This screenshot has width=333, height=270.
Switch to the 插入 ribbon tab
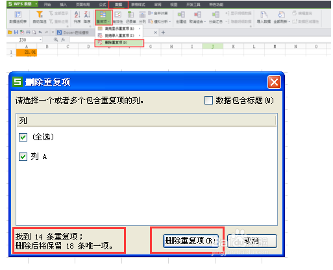pyautogui.click(x=63, y=5)
